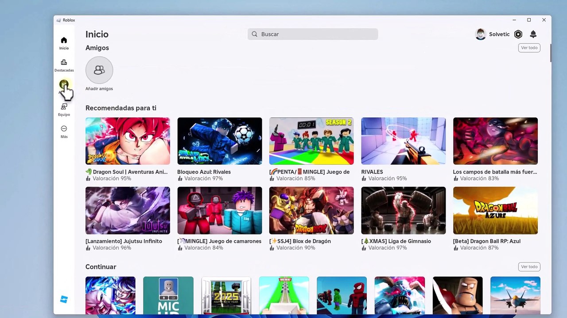Open the Dragon Soul game thumbnail
Image resolution: width=567 pixels, height=318 pixels.
tap(128, 141)
